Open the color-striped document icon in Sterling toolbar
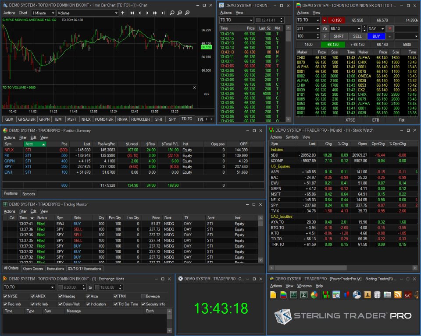Screen dimensions: 421x336 pyautogui.click(x=283, y=295)
